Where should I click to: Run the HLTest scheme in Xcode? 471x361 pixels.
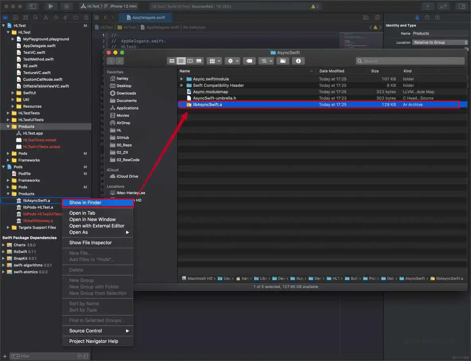point(51,6)
